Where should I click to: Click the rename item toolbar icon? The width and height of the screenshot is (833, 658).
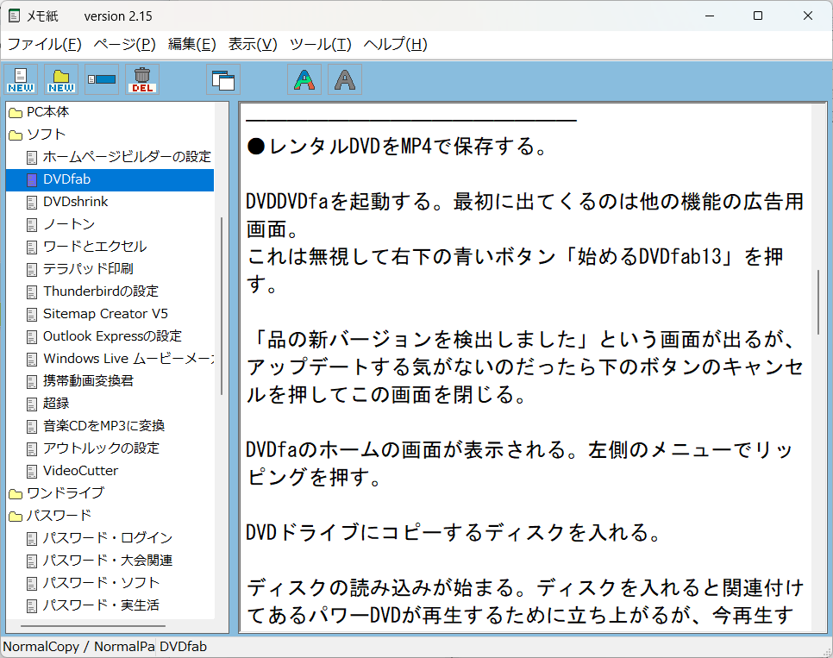102,79
